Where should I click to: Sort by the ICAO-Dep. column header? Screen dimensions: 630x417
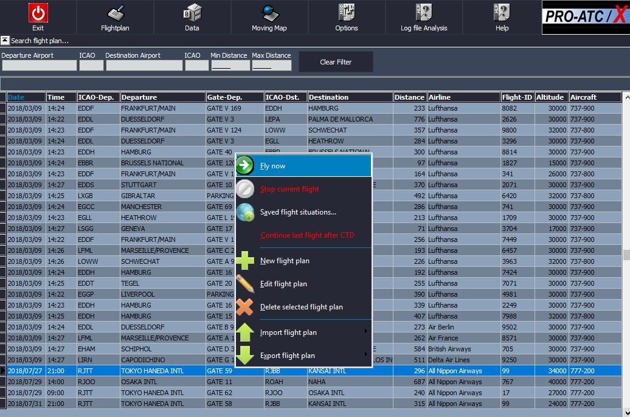98,97
